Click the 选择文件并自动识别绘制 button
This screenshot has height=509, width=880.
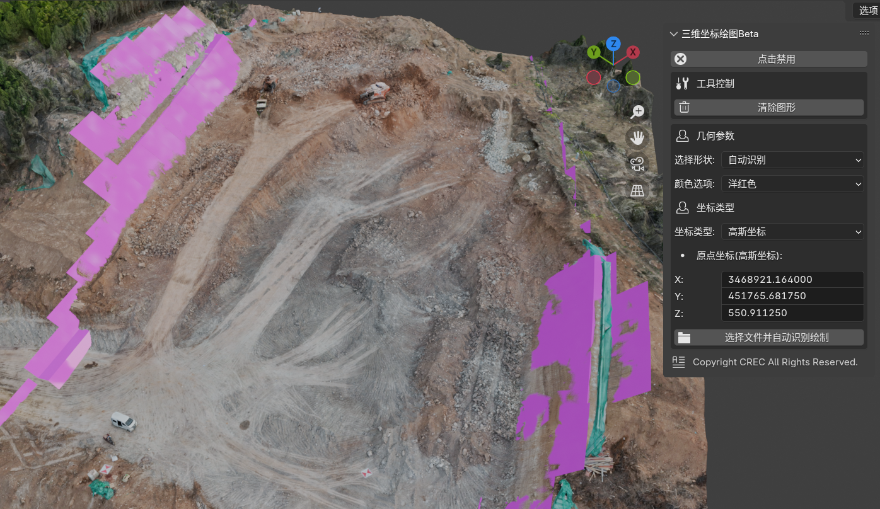(768, 338)
